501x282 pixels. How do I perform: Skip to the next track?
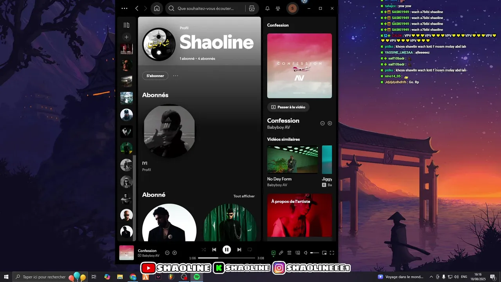[x=239, y=249]
